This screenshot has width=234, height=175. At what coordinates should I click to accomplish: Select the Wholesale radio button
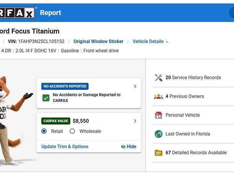pos(72,131)
